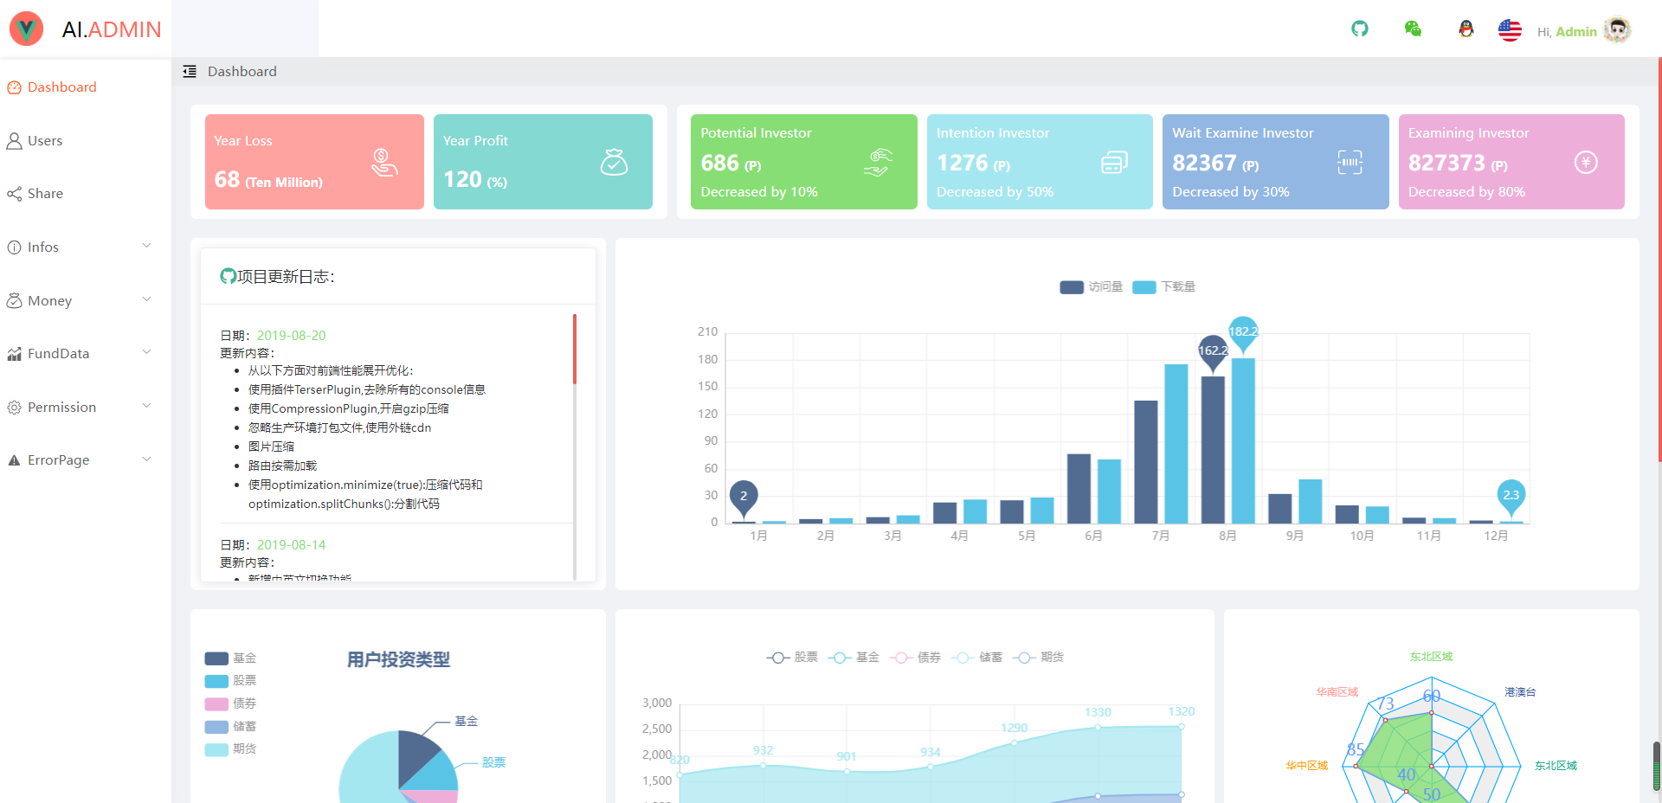Toggle 股票 series in line chart legend
Viewport: 1662px width, 803px height.
792,658
